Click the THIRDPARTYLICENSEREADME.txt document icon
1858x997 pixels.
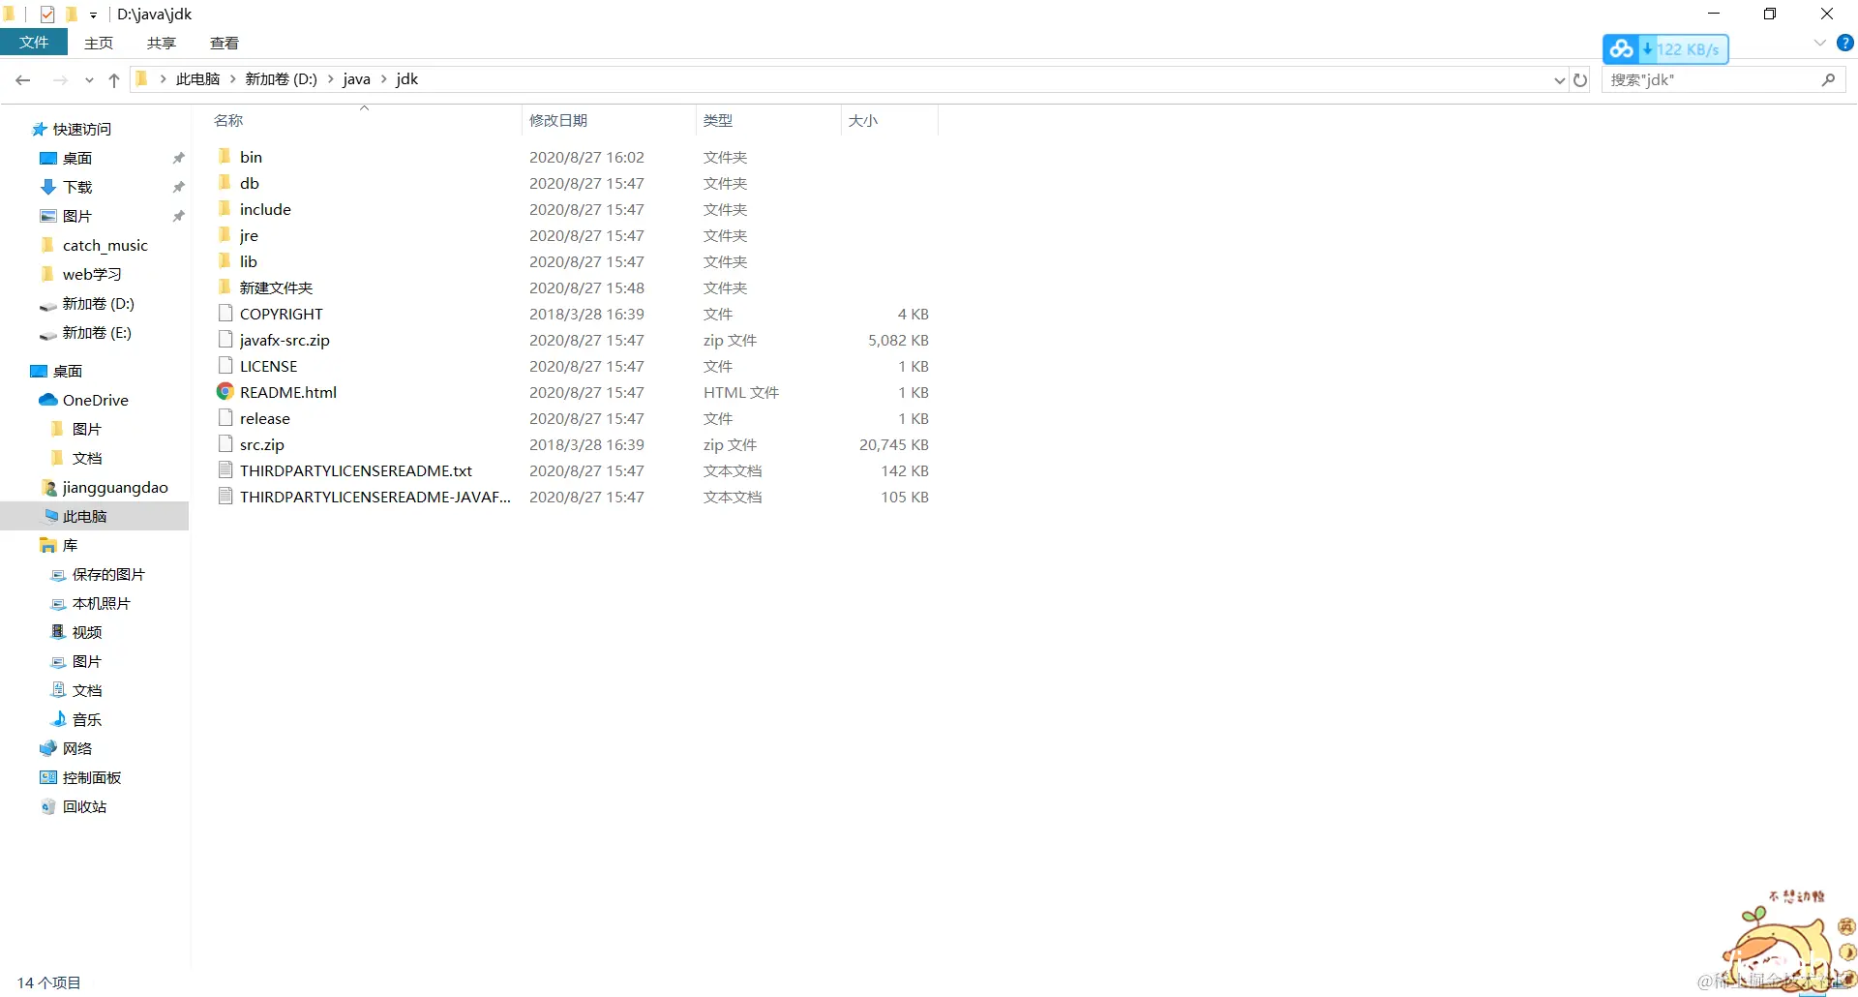coord(225,469)
